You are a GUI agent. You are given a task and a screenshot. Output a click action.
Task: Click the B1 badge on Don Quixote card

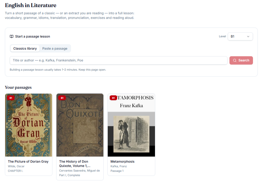pyautogui.click(x=62, y=98)
